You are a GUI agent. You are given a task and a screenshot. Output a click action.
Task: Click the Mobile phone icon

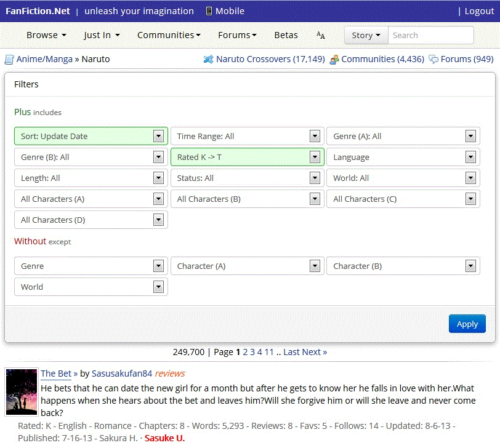209,11
